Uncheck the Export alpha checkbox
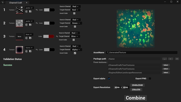181x102 pixels. coord(109,78)
